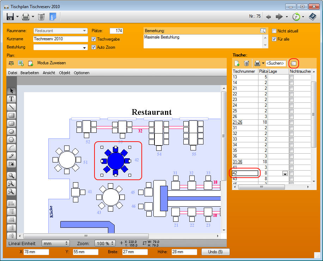
Task: Enable the Nicht aktuell checkbox
Action: pos(274,31)
